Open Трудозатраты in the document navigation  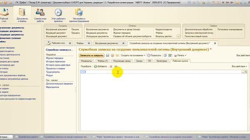pyautogui.click(x=53, y=72)
